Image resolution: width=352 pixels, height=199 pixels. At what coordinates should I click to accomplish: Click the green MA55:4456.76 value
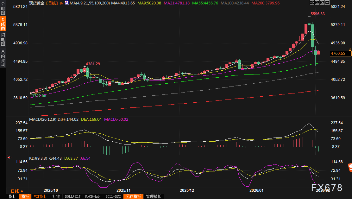[x=205, y=3]
